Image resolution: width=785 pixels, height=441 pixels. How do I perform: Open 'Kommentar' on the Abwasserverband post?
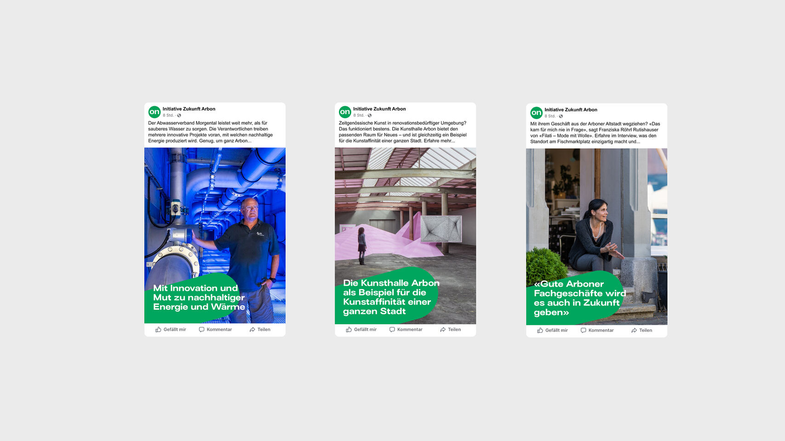[215, 329]
